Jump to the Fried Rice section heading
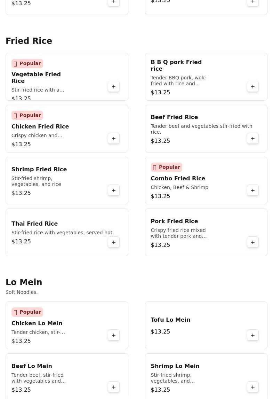The image size is (273, 399). pyautogui.click(x=29, y=41)
